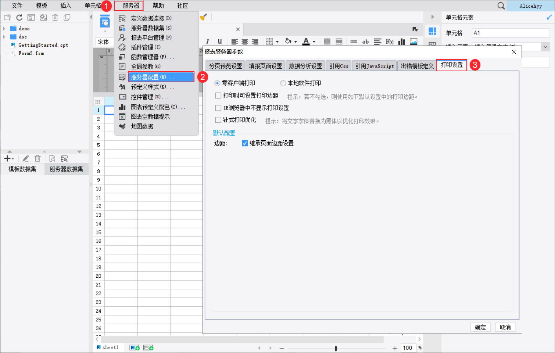Click the cell border icon

pyautogui.click(x=269, y=42)
